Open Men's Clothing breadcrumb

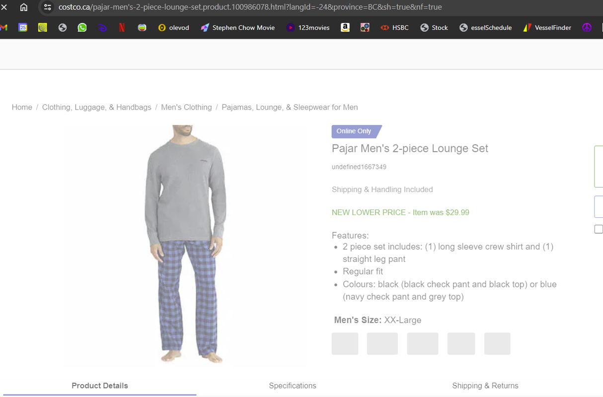tap(186, 107)
